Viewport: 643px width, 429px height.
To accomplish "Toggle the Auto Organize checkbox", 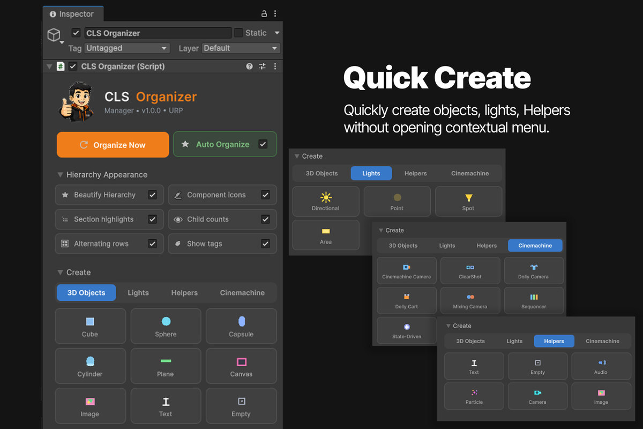I will tap(263, 144).
